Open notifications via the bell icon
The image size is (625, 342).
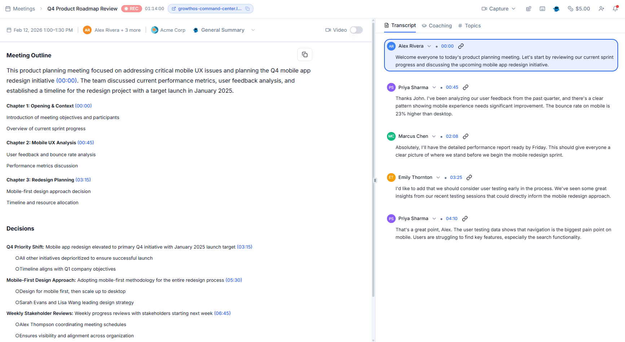616,8
